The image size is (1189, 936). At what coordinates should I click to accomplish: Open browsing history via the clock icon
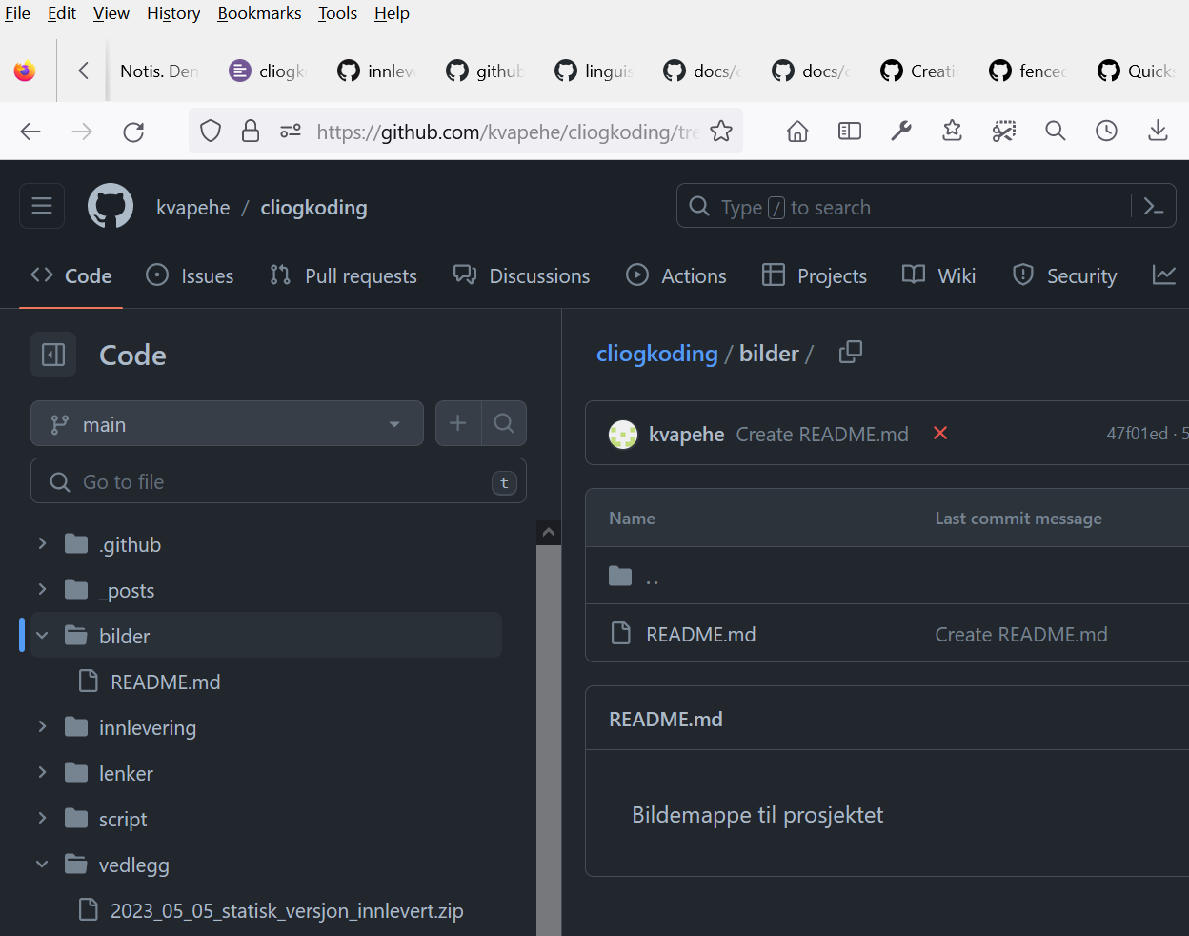[1106, 131]
